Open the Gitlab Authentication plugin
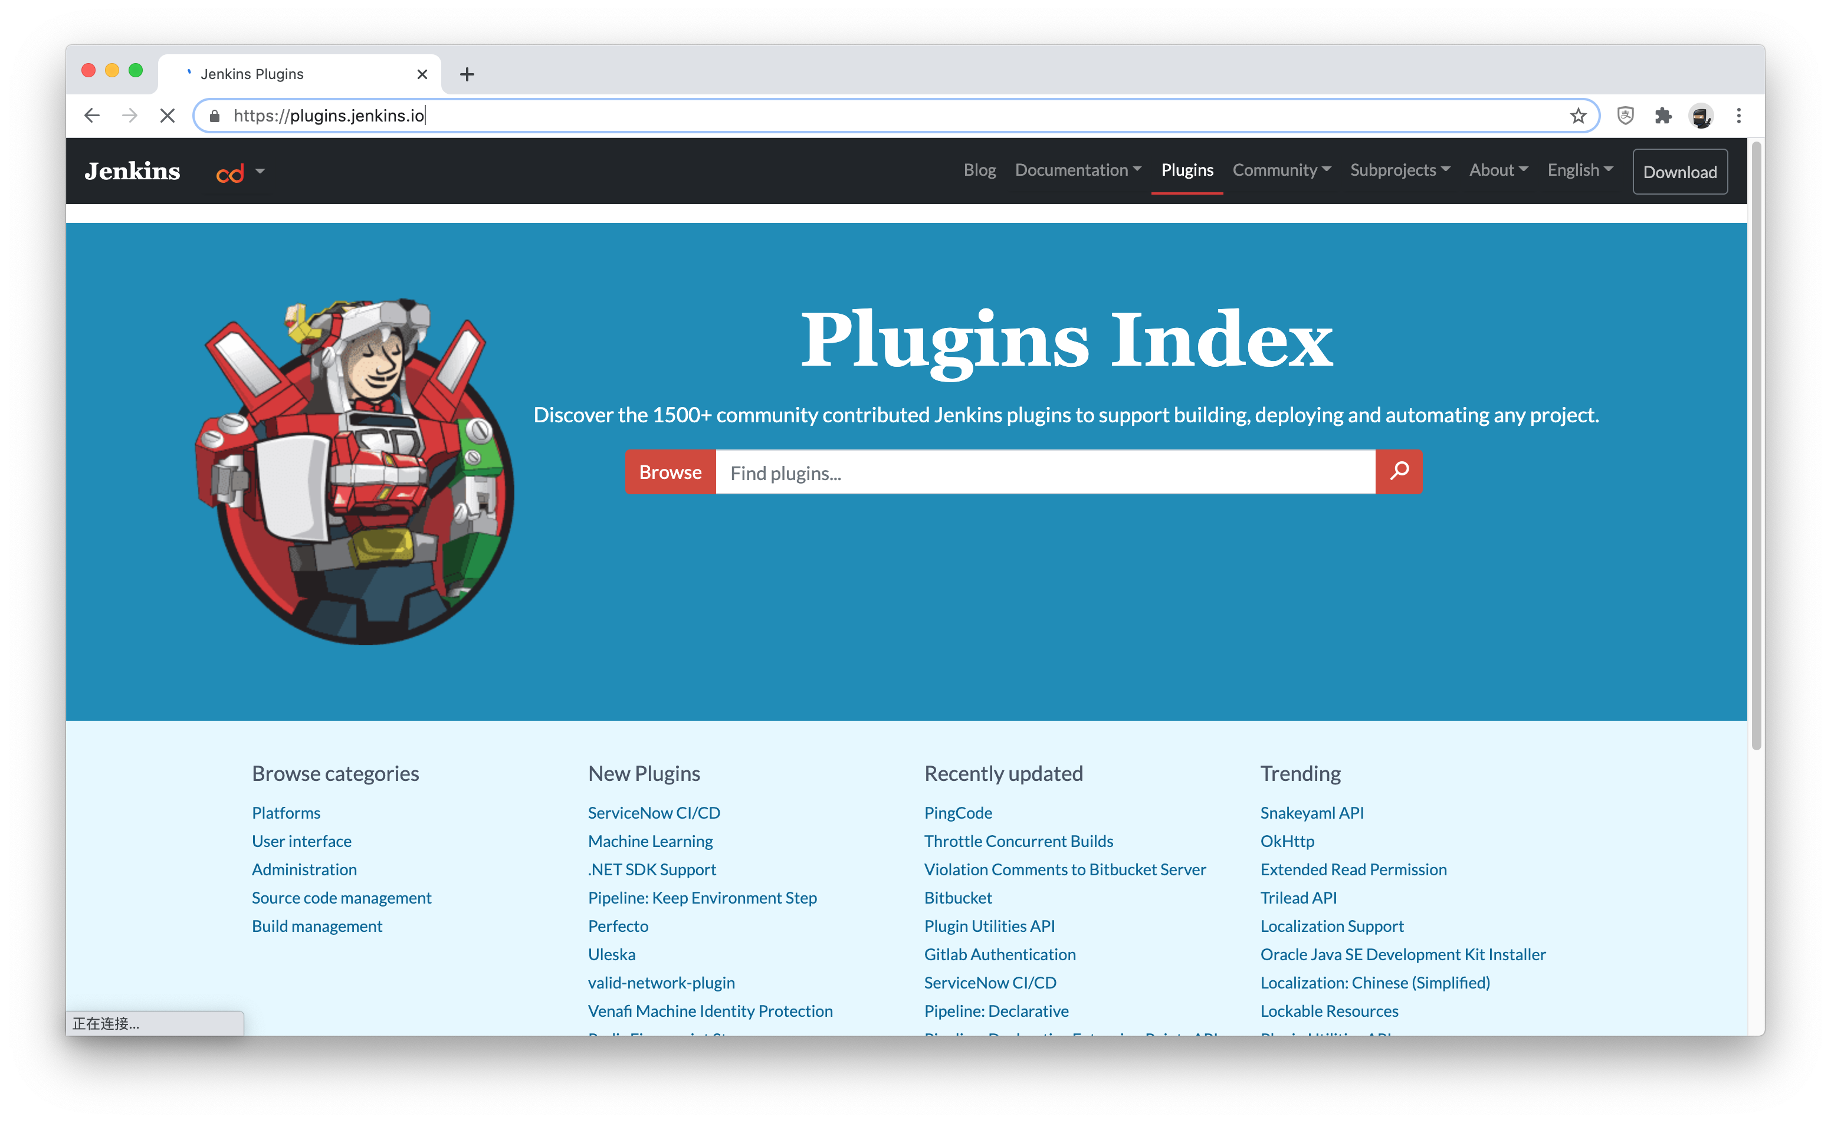Screen dimensions: 1831x1123 (x=999, y=954)
